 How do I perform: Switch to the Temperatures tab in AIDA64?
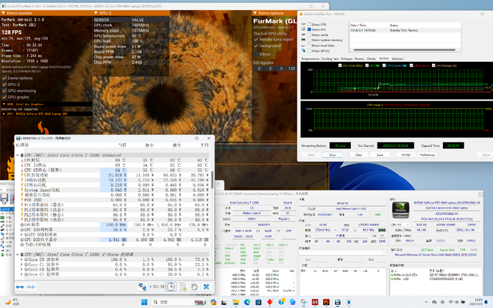pyautogui.click(x=311, y=59)
